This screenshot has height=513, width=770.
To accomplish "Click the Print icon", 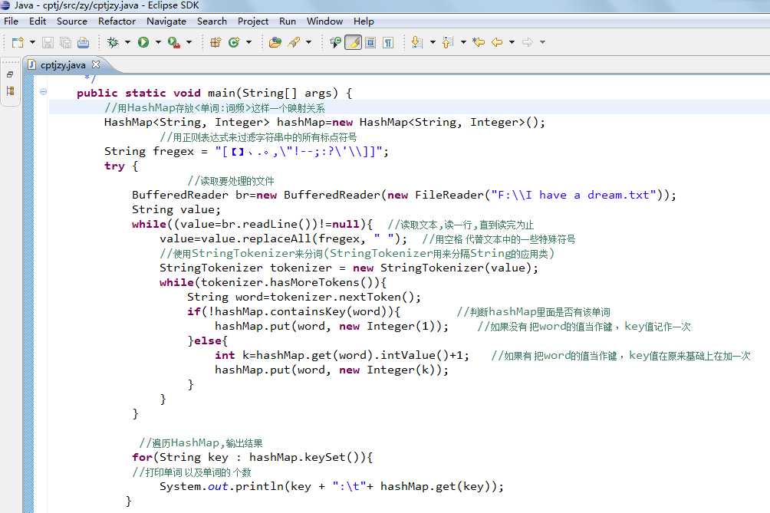I will 84,43.
